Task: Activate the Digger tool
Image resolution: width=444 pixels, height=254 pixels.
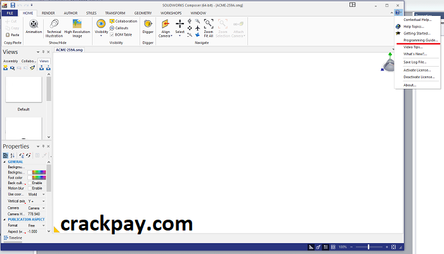Action: click(x=148, y=27)
